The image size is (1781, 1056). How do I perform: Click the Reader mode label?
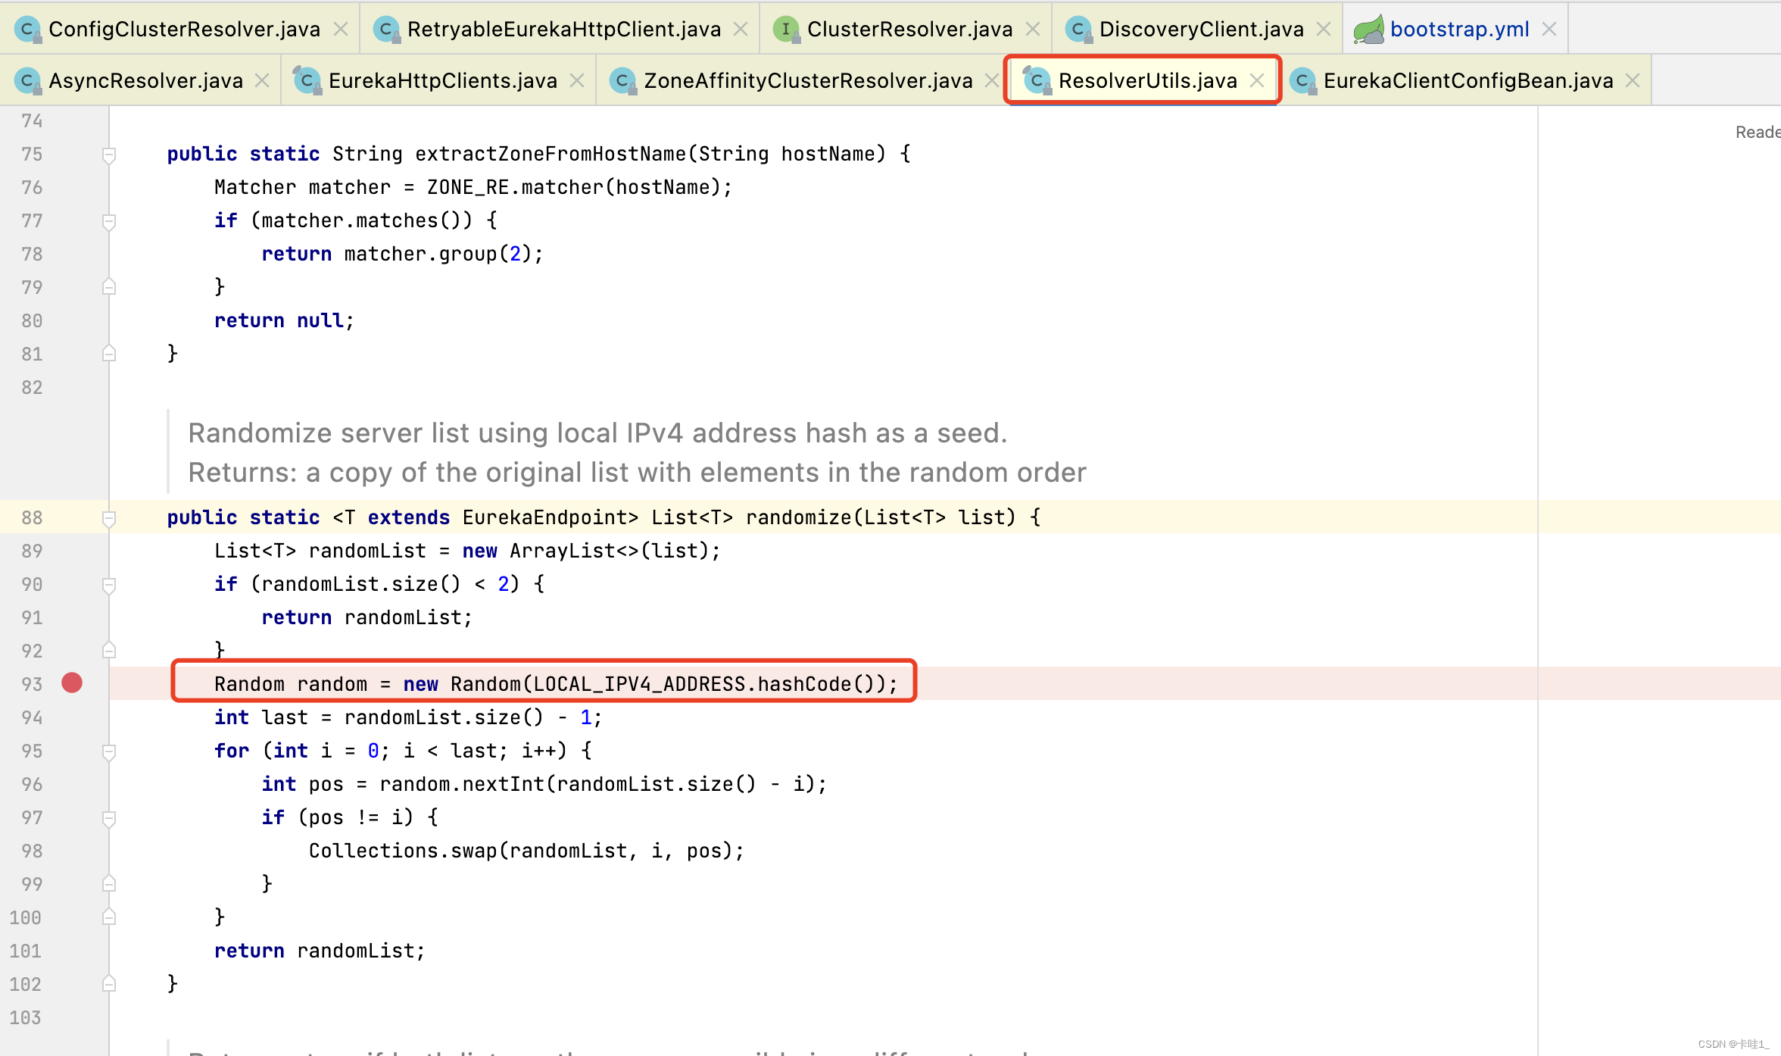pos(1757,132)
